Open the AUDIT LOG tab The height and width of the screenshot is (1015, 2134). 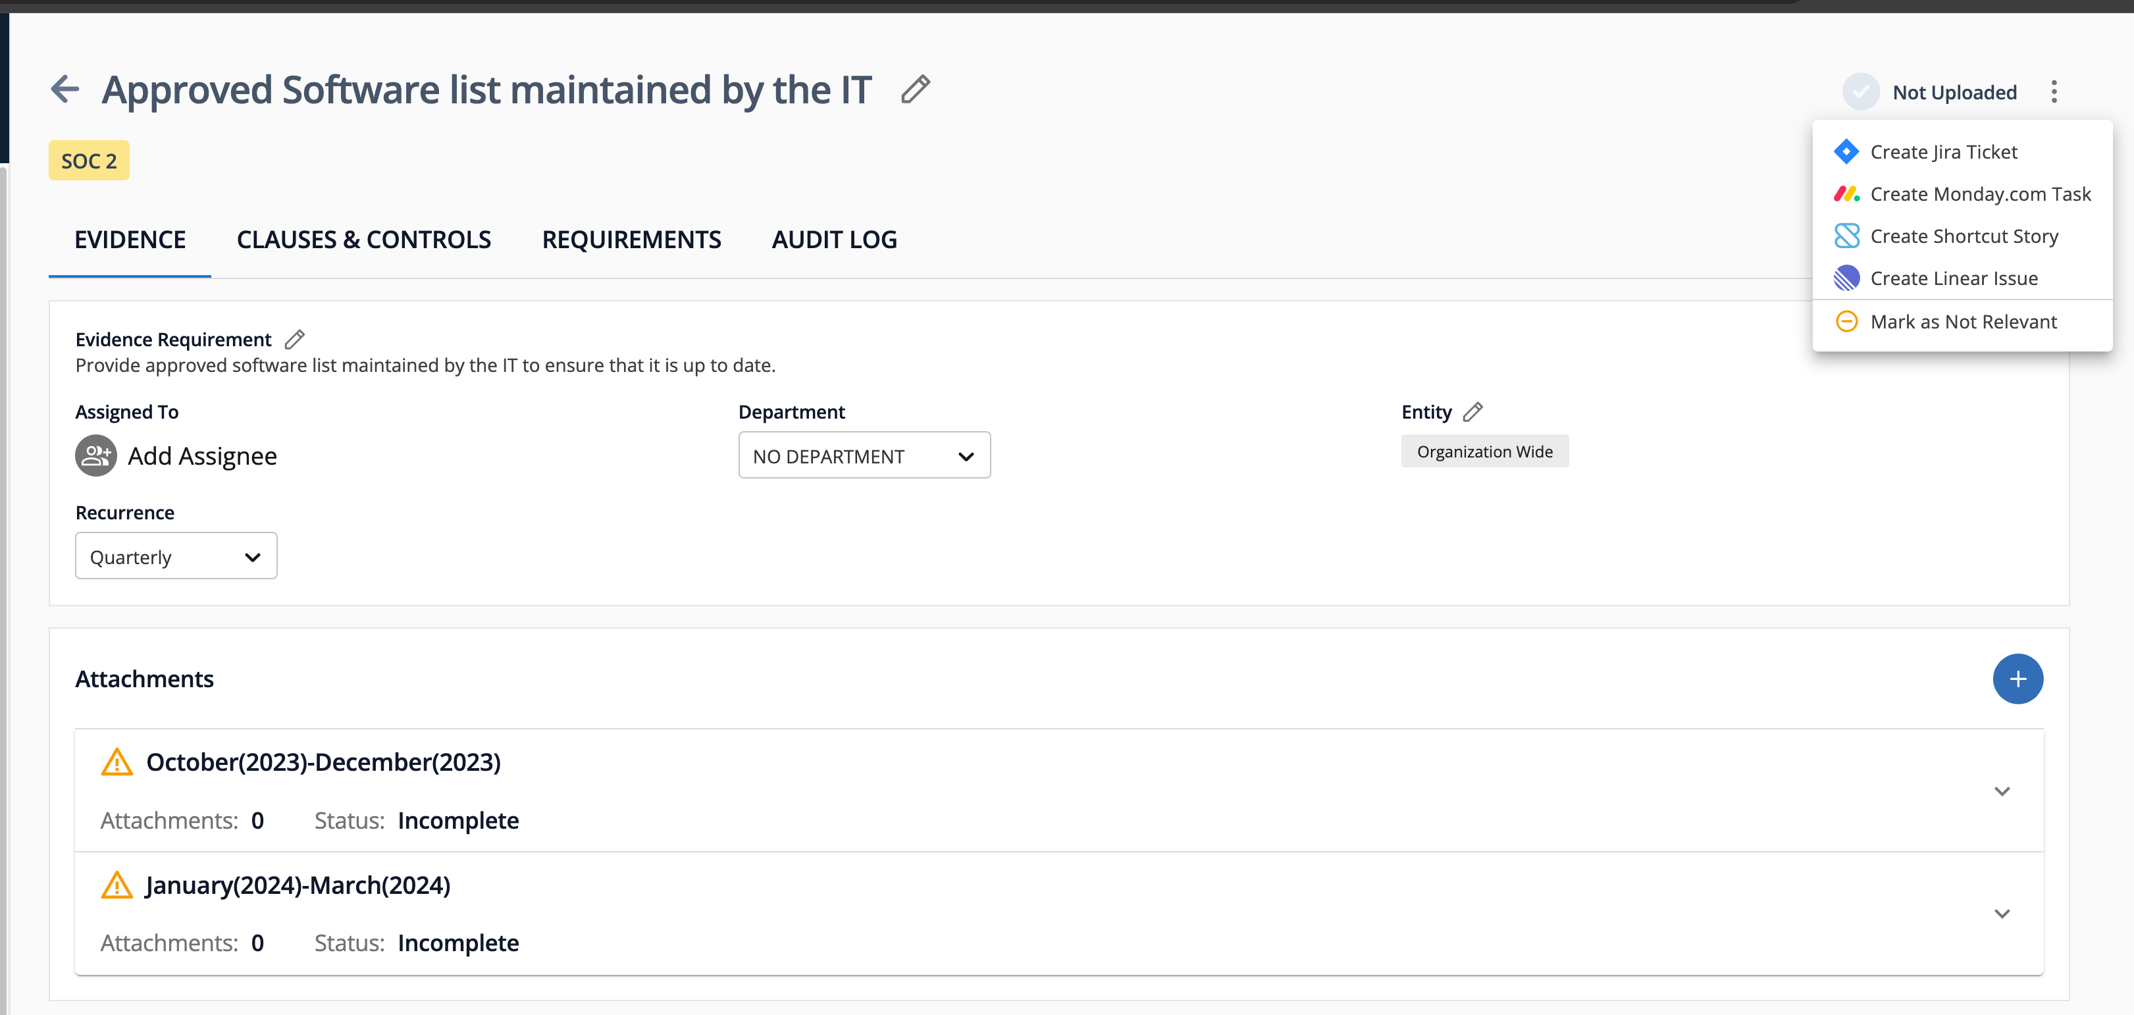834,240
